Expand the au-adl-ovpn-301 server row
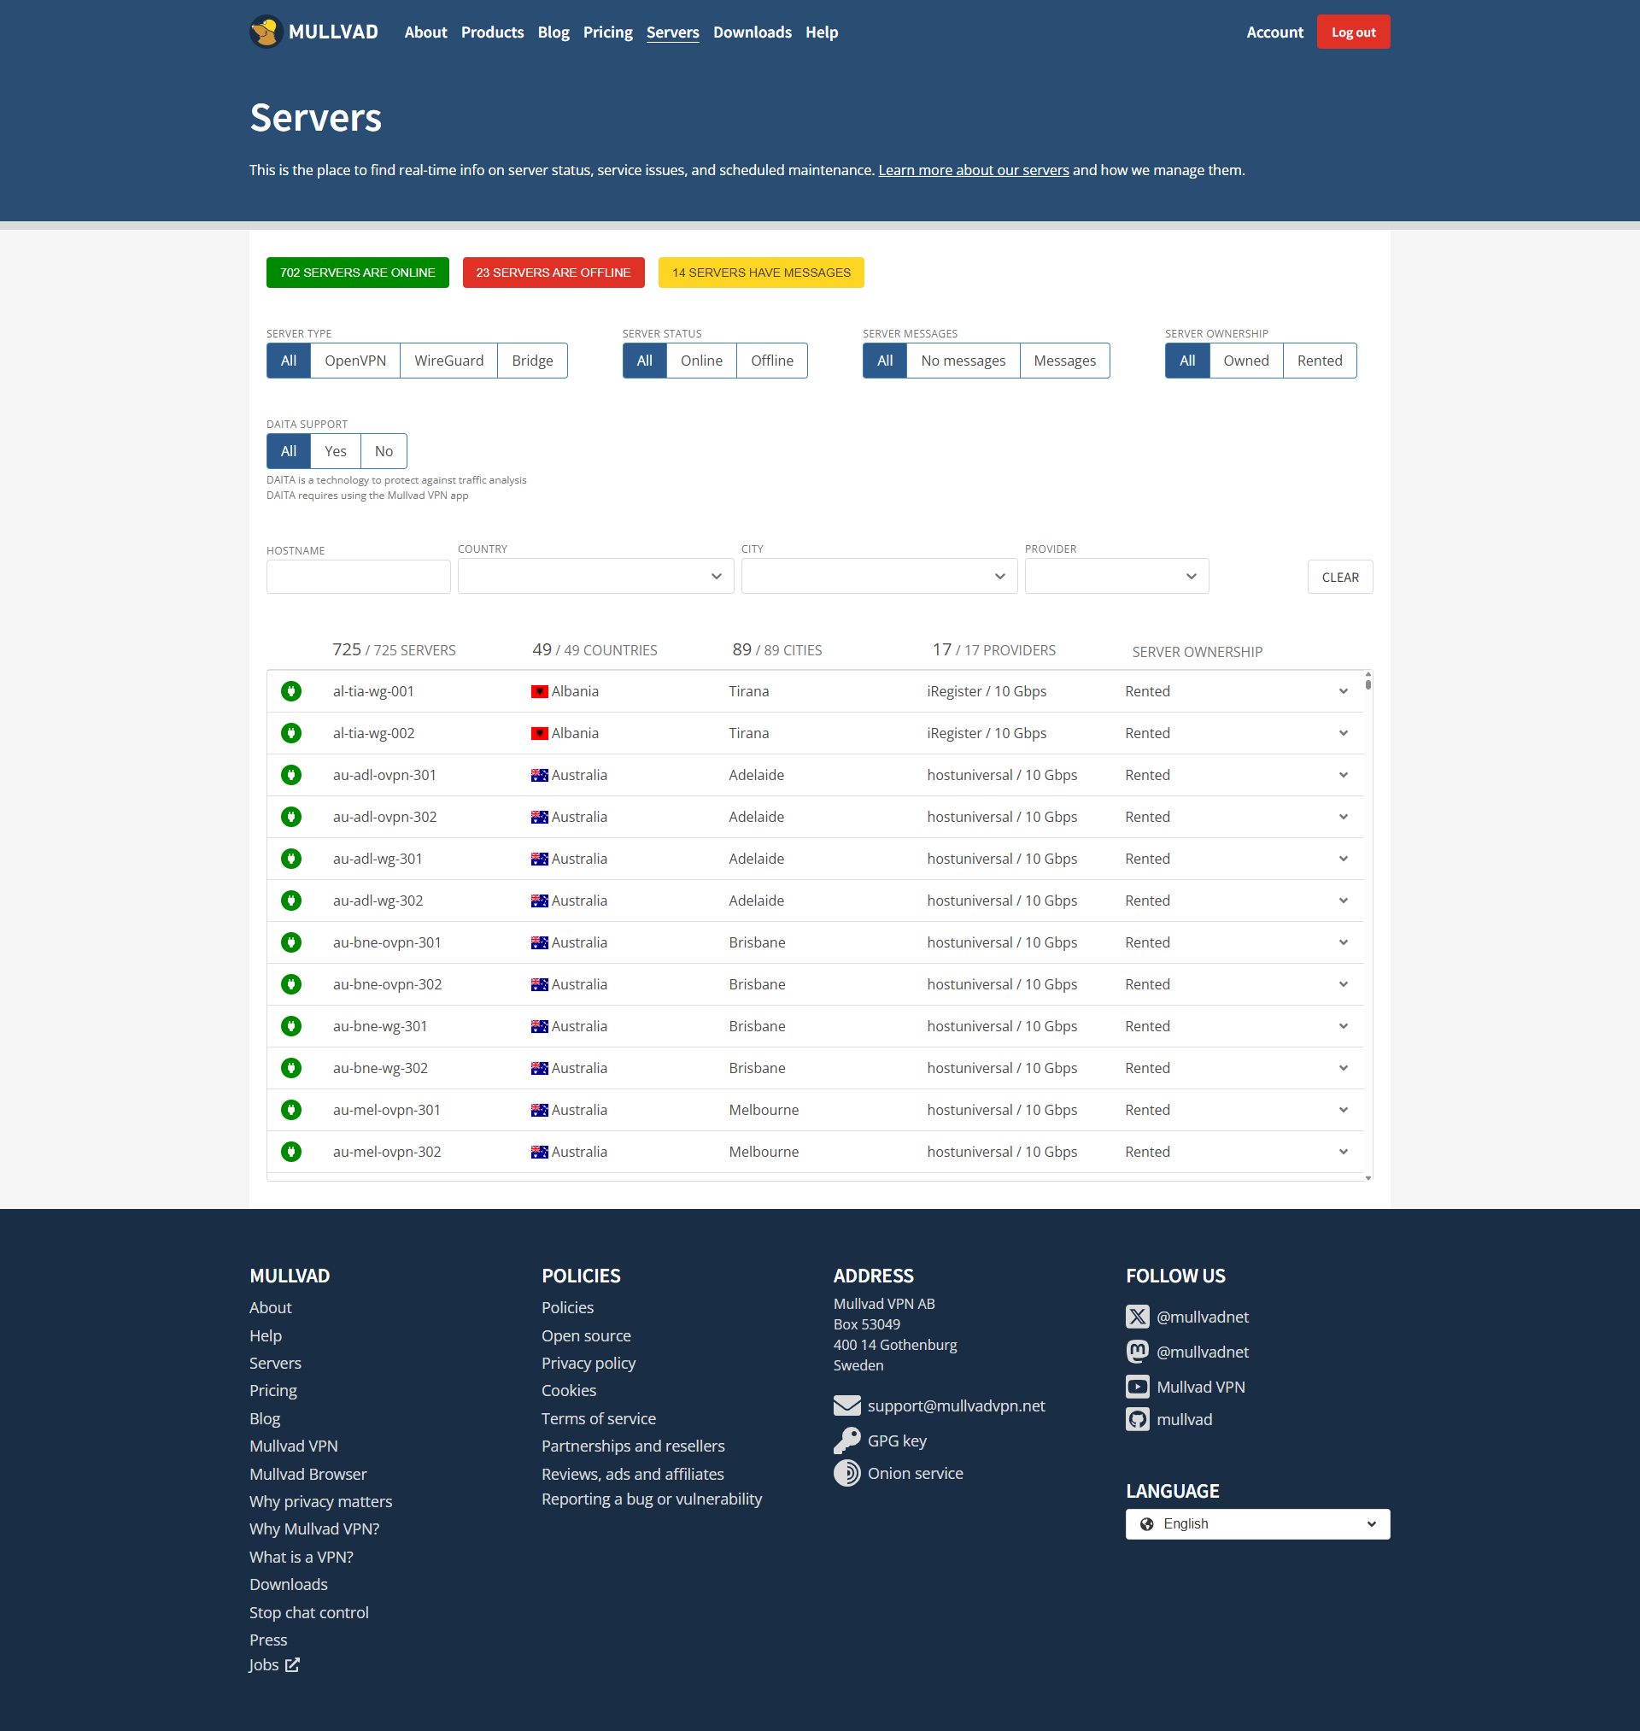The width and height of the screenshot is (1640, 1731). point(1343,776)
